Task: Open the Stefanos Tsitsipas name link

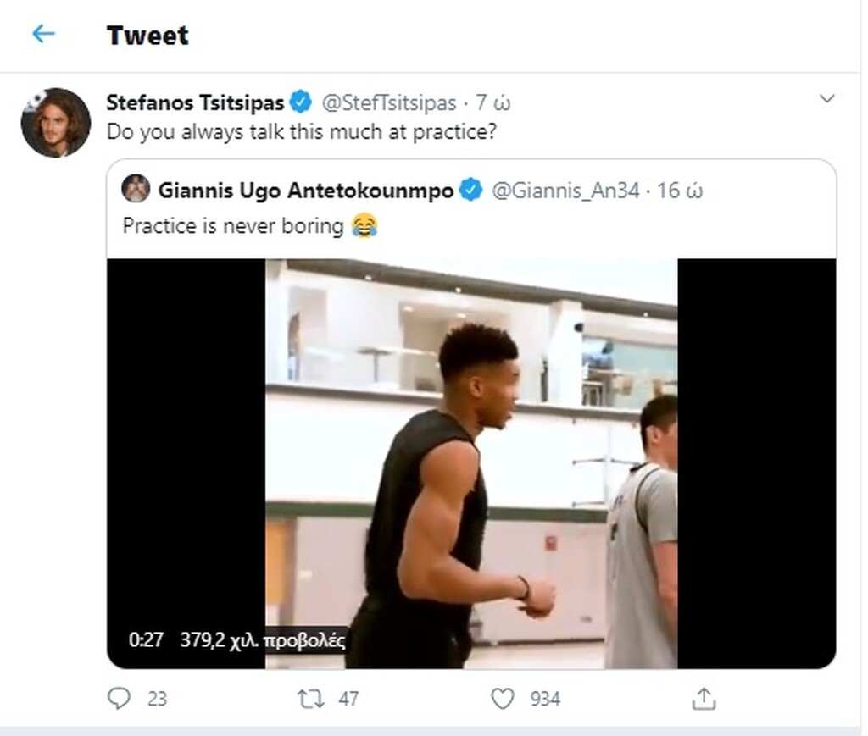Action: [x=195, y=102]
